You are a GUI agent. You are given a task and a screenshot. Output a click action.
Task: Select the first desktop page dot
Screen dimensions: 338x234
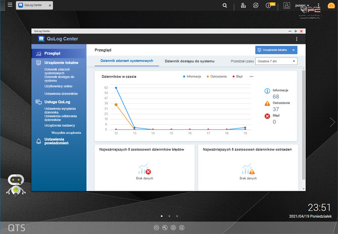tap(161, 216)
